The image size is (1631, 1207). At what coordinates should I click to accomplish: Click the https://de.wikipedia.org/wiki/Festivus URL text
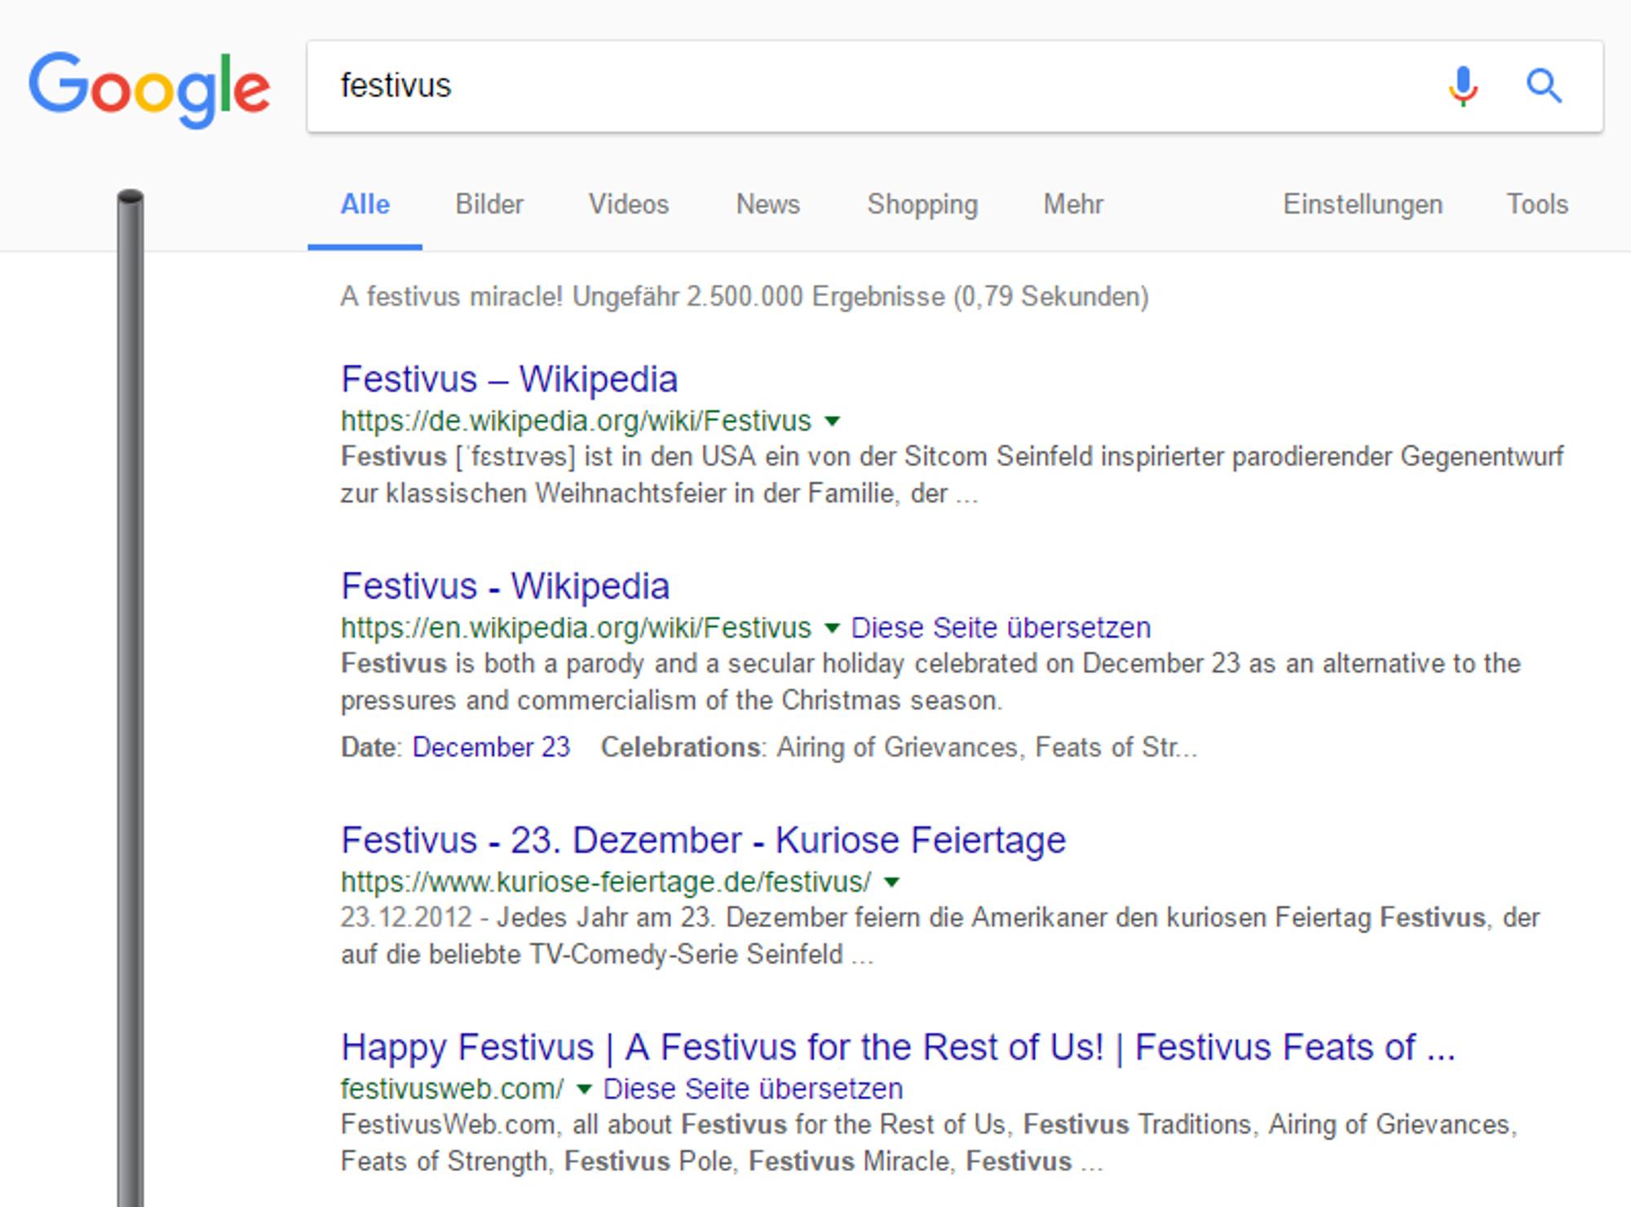coord(576,421)
